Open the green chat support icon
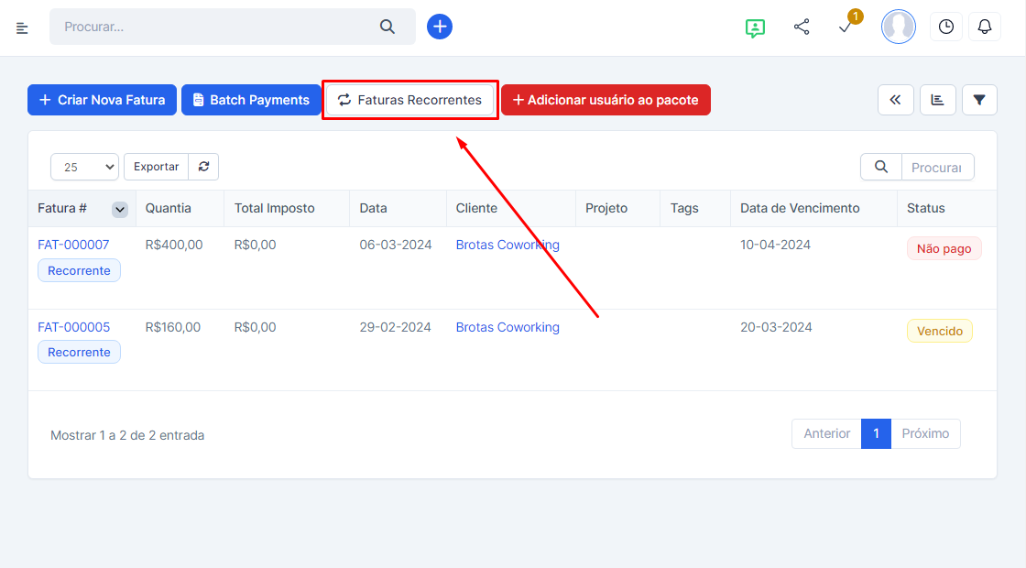1026x568 pixels. click(x=755, y=27)
